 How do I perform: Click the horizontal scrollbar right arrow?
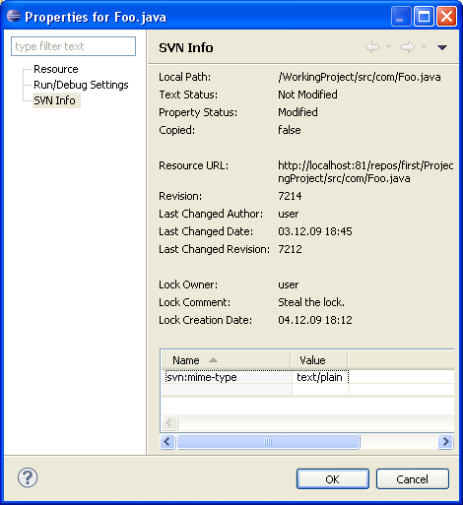pos(445,442)
